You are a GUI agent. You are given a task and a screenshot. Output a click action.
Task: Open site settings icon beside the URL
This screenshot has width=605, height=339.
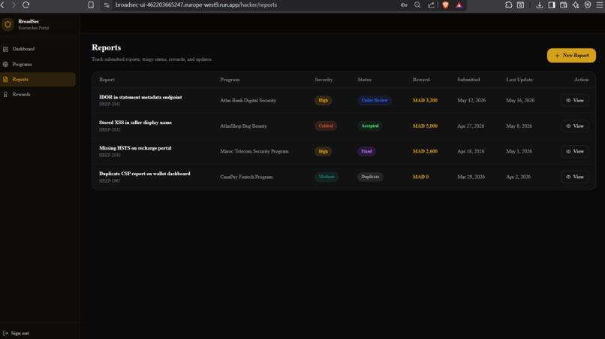tap(107, 5)
